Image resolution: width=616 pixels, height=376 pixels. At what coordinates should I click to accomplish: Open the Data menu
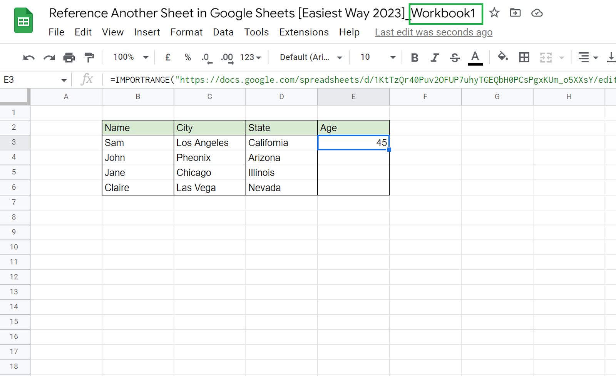[x=224, y=32]
